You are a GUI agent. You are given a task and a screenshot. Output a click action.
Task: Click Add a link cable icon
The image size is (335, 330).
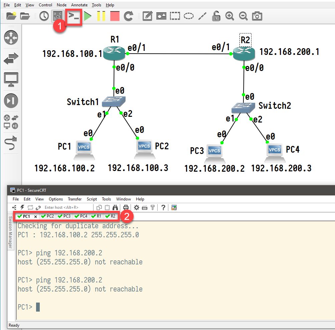click(11, 143)
